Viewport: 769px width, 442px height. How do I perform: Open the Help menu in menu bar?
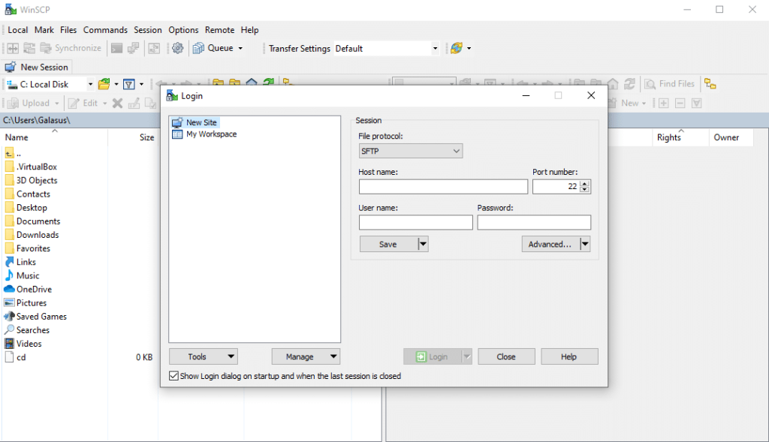[249, 30]
